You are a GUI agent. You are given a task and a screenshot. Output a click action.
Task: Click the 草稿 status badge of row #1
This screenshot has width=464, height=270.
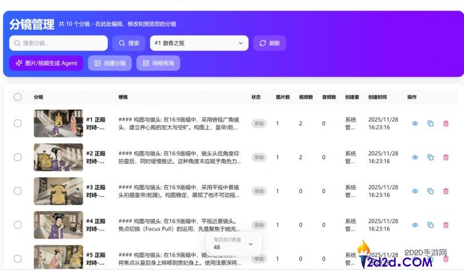[259, 124]
